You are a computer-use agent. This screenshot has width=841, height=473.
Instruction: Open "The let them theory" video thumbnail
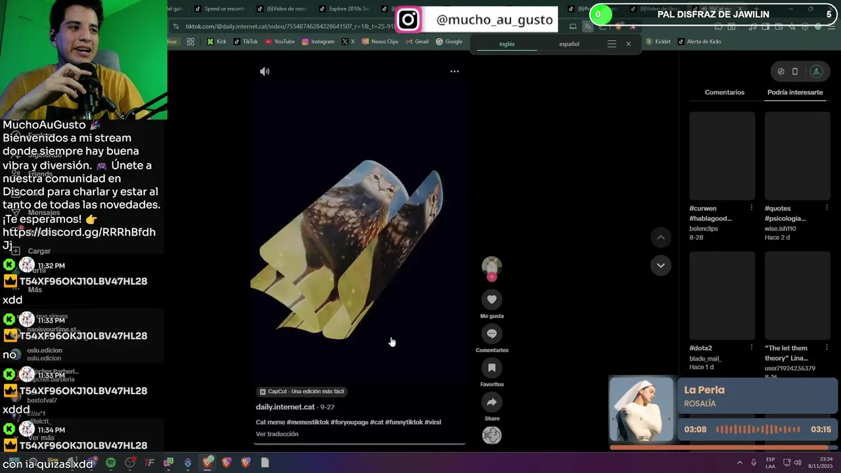(x=797, y=296)
